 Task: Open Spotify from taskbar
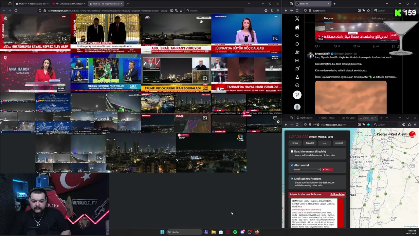tap(235, 232)
